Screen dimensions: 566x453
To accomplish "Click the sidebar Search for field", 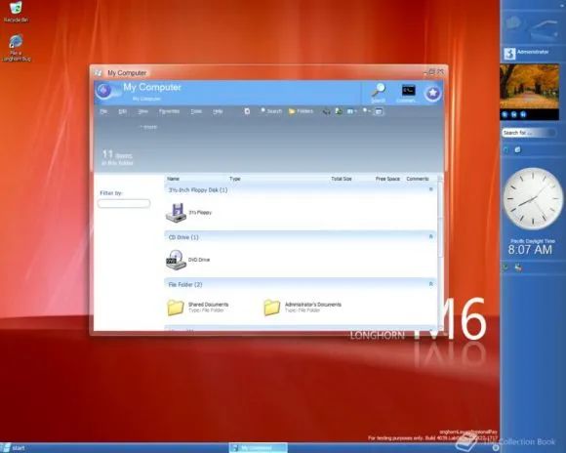I will [x=529, y=133].
